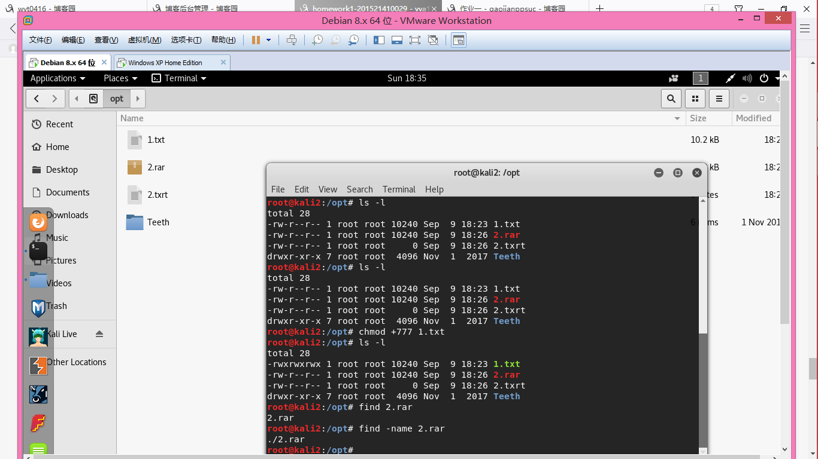Open Other Locations in sidebar
Screen dimensions: 818x459
pos(76,362)
